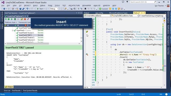The image size is (171, 96).
Task: Filter by 44 passed tests counter
Action: tap(17, 25)
